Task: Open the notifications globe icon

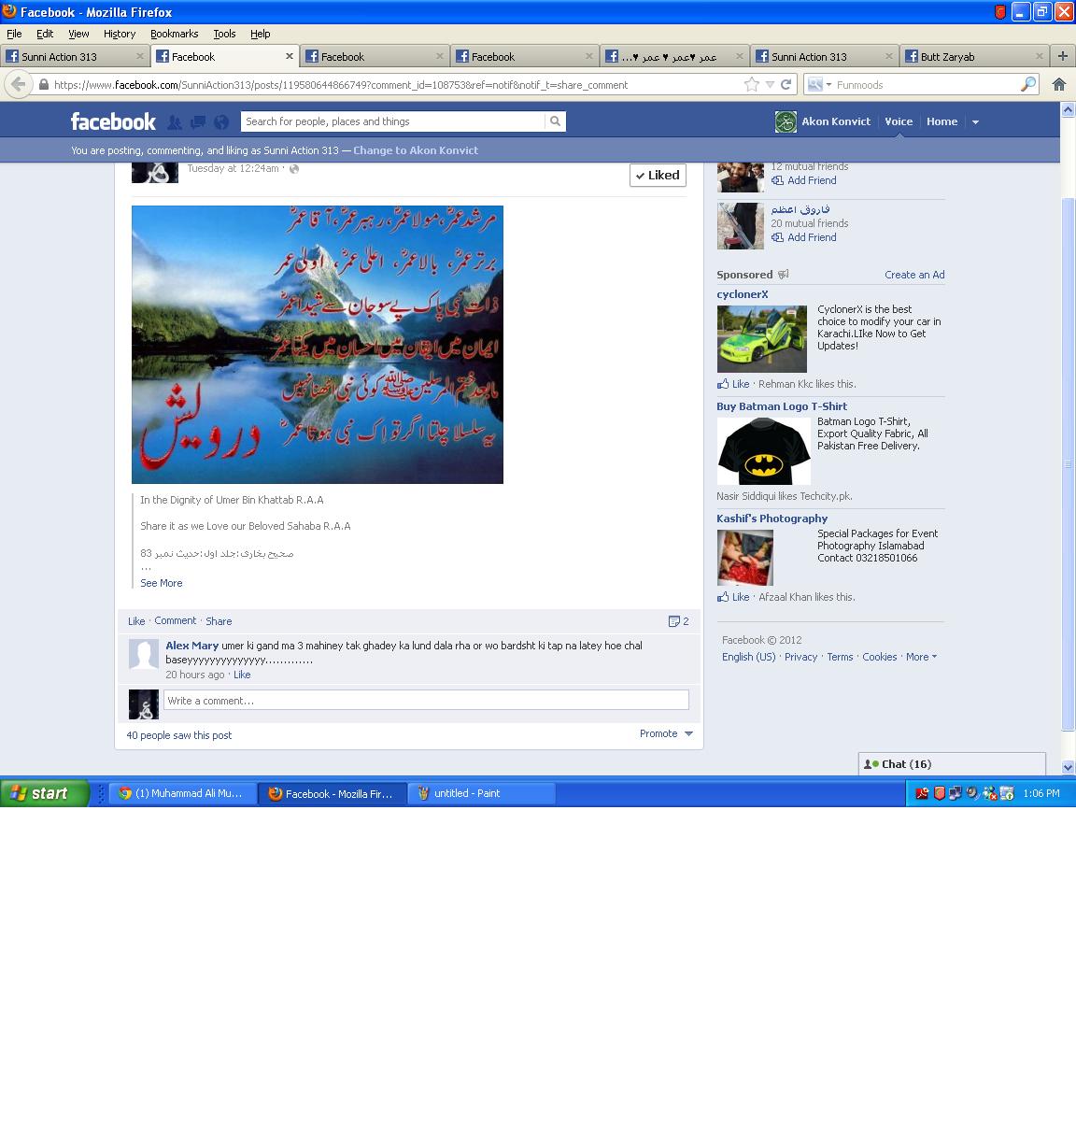Action: tap(221, 121)
